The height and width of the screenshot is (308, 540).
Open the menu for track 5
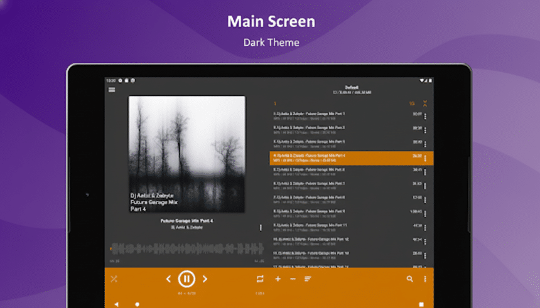click(x=425, y=172)
